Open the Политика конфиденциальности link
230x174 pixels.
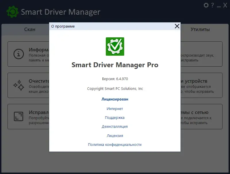coord(115,144)
